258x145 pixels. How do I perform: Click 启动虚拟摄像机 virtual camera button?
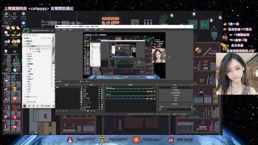[x=176, y=92]
